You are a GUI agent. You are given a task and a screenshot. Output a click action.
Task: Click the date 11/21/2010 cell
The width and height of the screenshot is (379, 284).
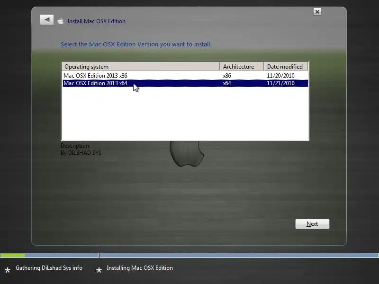(280, 83)
